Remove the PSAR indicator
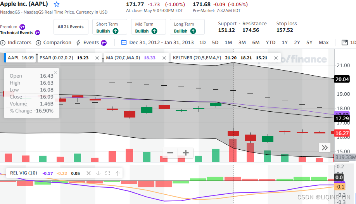Screen dimensions: 356x204 [x=97, y=58]
